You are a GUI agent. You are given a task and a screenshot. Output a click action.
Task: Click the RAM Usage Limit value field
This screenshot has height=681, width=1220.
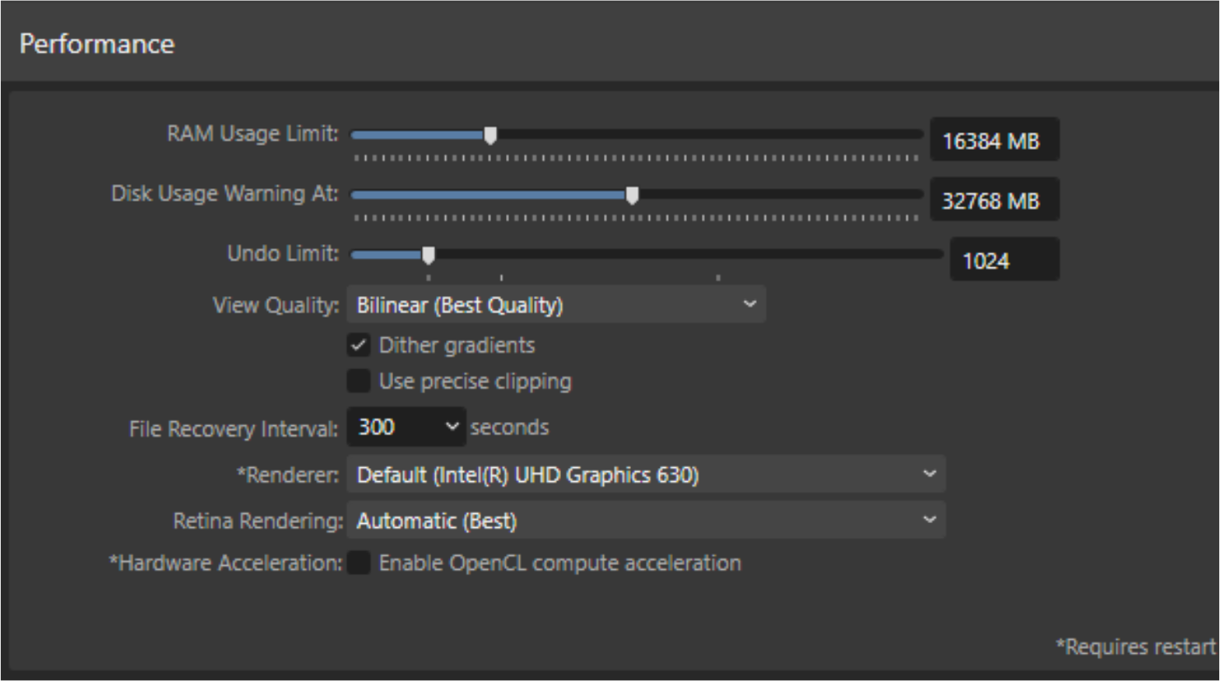(x=994, y=141)
